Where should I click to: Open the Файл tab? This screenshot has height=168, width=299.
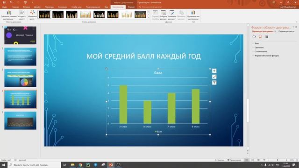coord(4,7)
